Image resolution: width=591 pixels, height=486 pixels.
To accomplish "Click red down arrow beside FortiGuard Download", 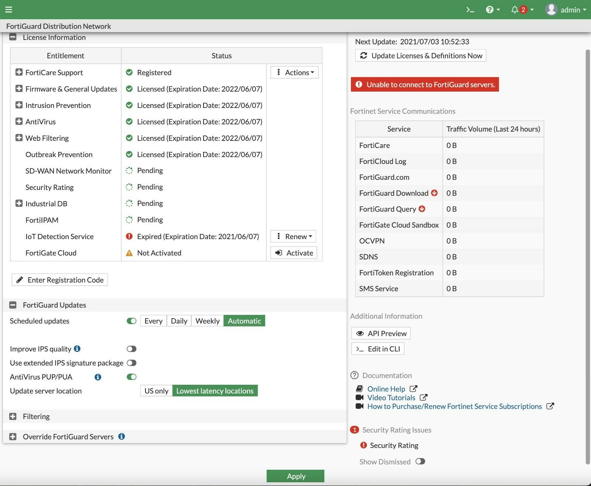I will [x=434, y=193].
